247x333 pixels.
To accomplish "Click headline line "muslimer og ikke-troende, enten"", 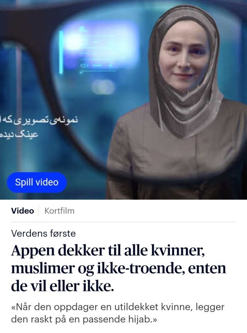I will point(119,268).
